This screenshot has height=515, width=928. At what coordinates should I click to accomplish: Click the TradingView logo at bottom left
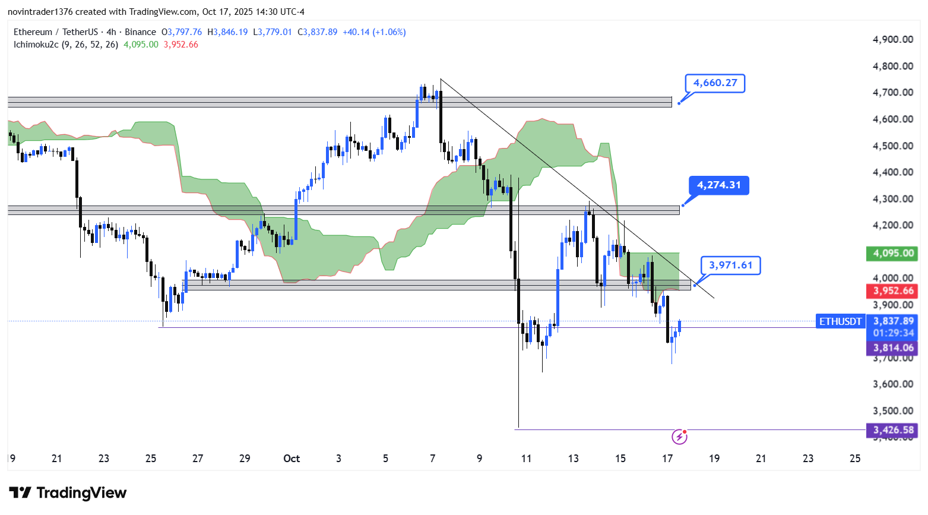pyautogui.click(x=68, y=492)
